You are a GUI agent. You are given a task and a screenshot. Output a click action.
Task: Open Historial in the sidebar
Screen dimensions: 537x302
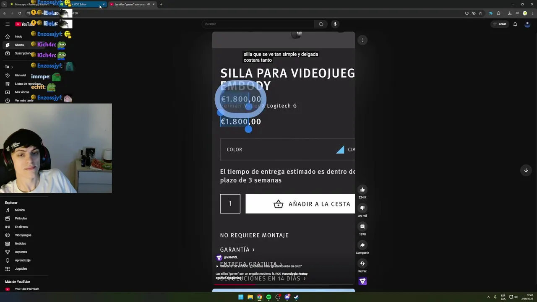tap(20, 75)
